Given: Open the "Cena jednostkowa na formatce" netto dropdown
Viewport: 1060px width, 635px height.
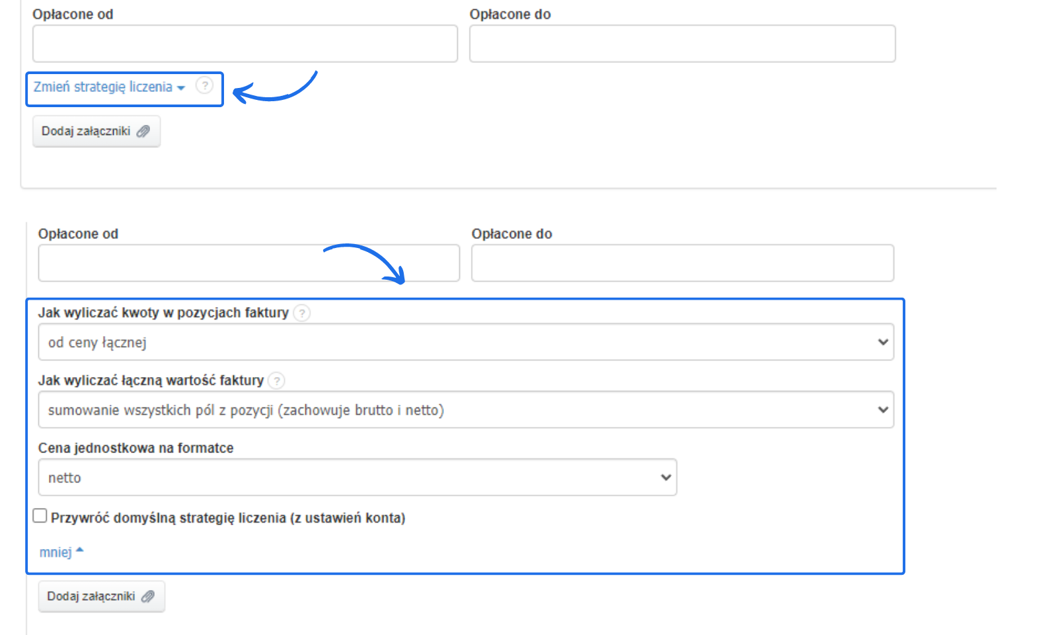Looking at the screenshot, I should coord(357,478).
